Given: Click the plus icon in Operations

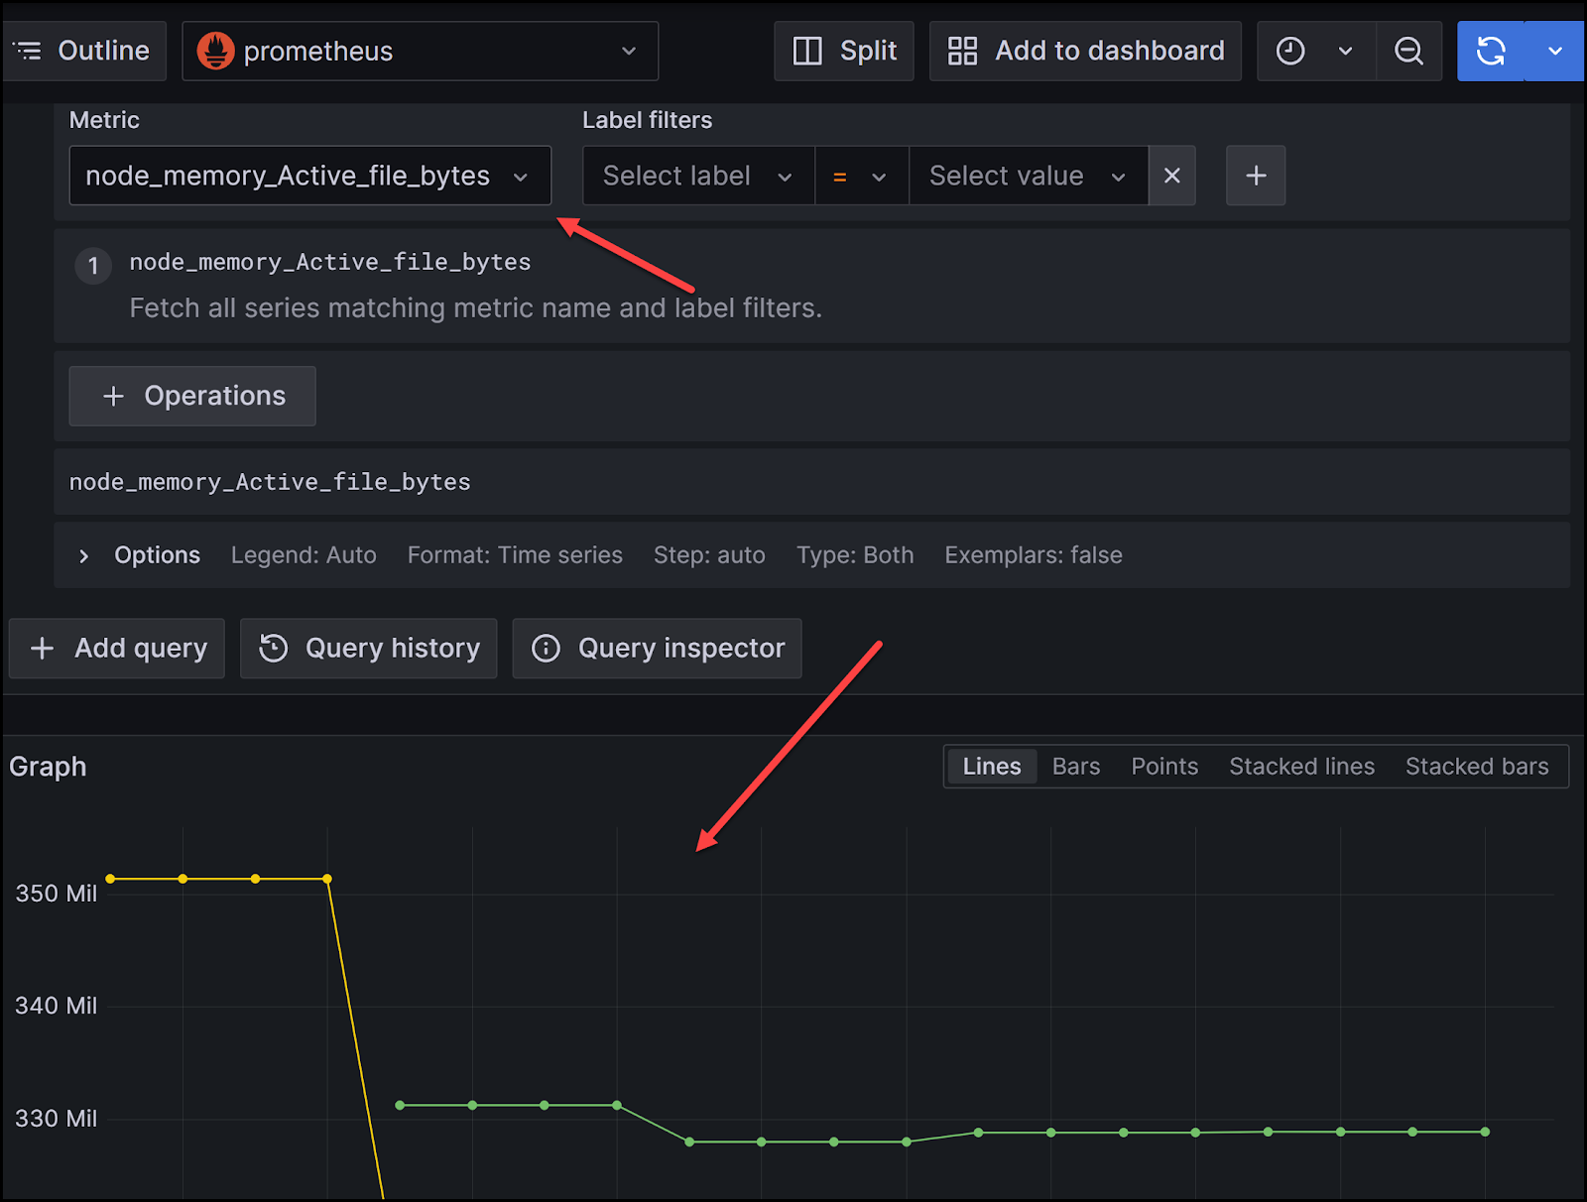Looking at the screenshot, I should click(x=114, y=397).
